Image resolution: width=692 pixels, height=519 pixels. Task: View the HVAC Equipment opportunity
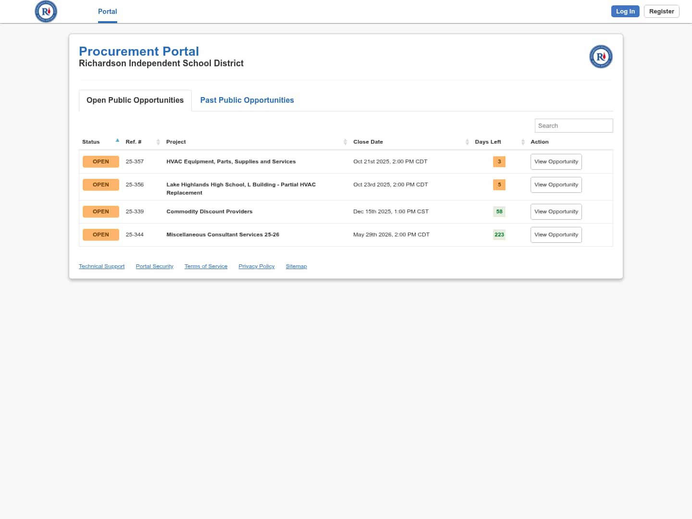point(556,161)
